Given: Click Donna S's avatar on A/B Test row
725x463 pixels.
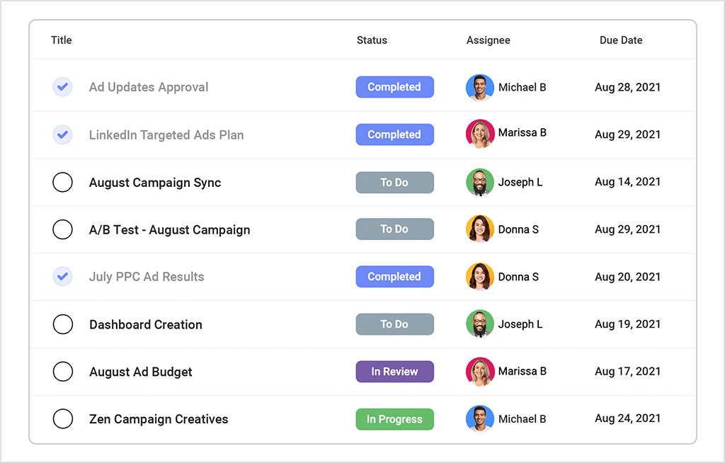Looking at the screenshot, I should [479, 229].
